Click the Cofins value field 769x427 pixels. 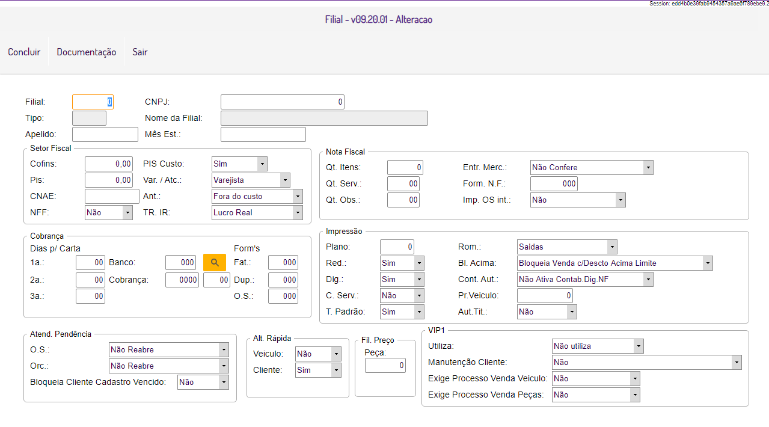click(109, 164)
